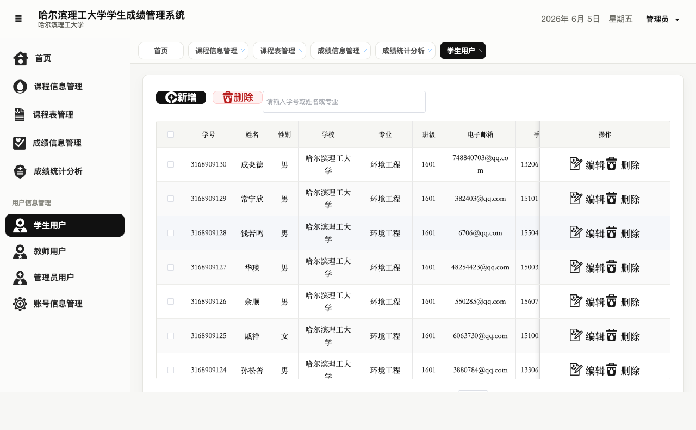
Task: Collapse sidebar with hamburger menu icon
Action: [x=18, y=19]
